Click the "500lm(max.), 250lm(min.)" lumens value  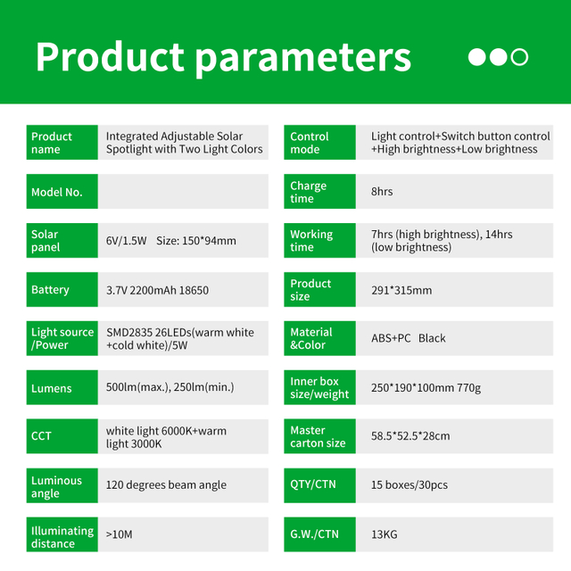click(x=169, y=388)
